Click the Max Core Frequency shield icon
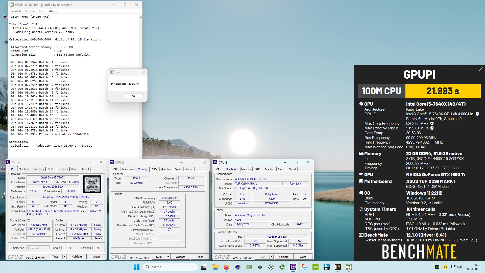 (432, 124)
